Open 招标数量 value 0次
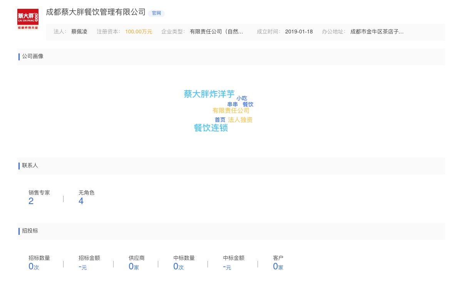 (34, 267)
